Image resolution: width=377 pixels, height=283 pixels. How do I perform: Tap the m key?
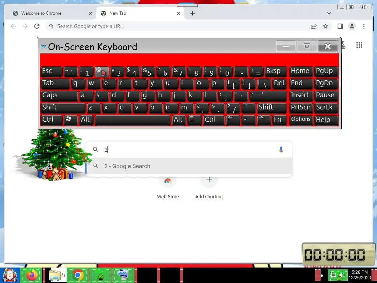click(x=187, y=108)
